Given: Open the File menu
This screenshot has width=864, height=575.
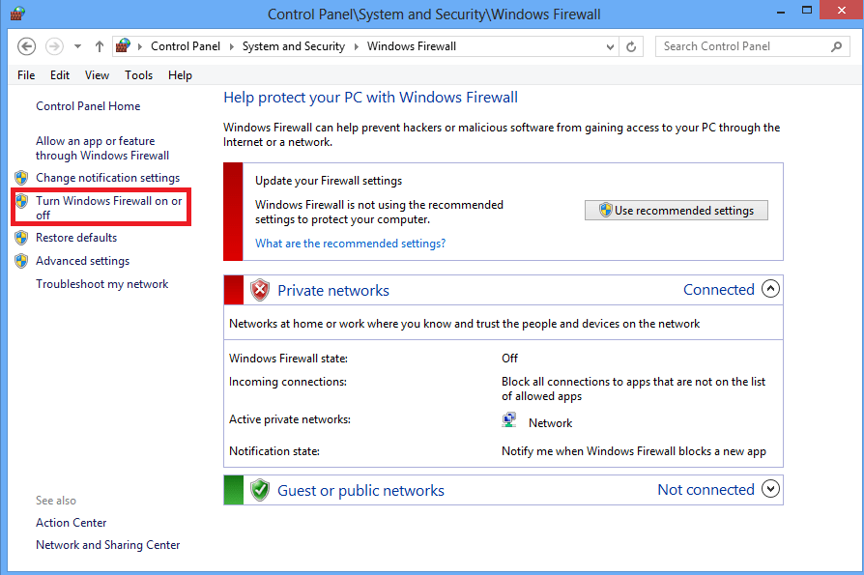Looking at the screenshot, I should click(26, 75).
